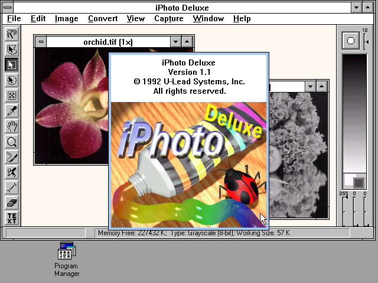This screenshot has height=283, width=378.
Task: Choose the Zoom magnifier tool
Action: 12,141
